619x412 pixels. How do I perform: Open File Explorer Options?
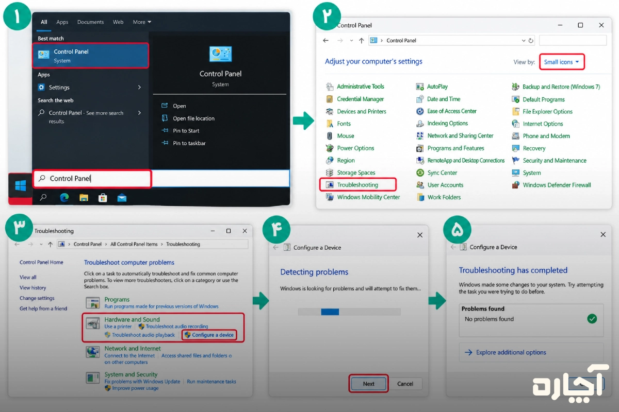click(547, 112)
